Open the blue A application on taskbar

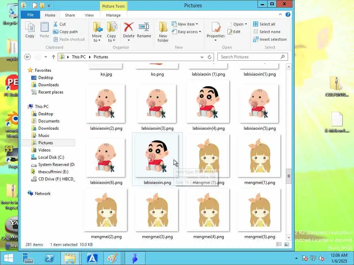pos(92,258)
